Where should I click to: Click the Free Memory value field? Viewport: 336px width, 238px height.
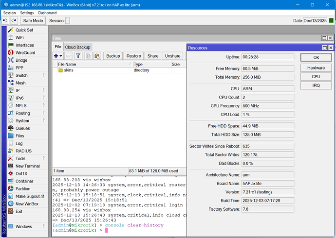point(268,68)
